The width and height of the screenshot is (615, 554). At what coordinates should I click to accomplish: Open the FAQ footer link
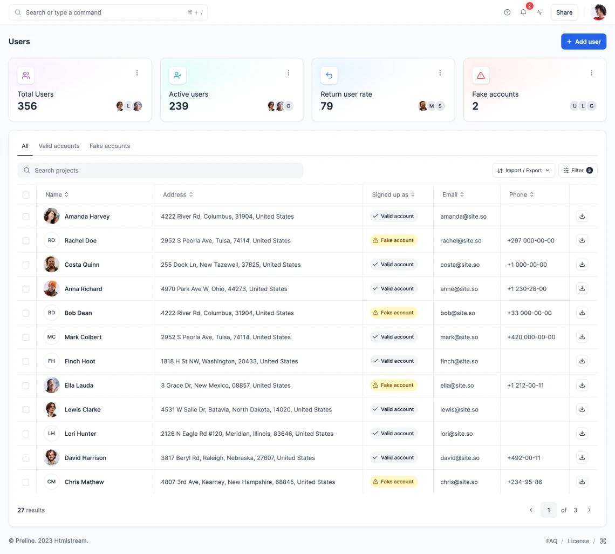pos(551,541)
